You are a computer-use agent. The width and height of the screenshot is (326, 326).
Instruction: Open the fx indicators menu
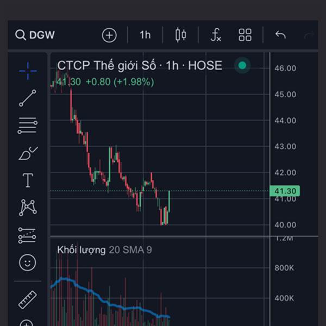click(216, 35)
